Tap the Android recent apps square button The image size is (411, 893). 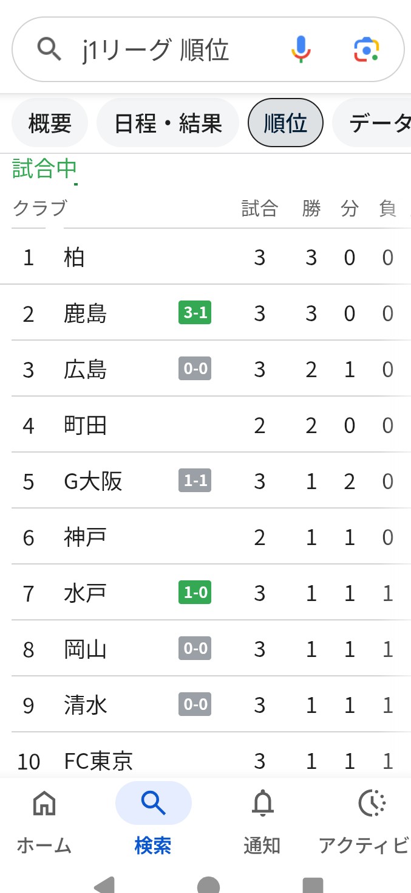[312, 885]
